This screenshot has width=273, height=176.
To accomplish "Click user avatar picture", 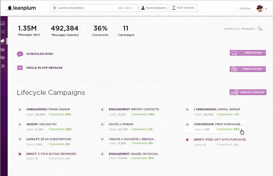I will coord(260,8).
